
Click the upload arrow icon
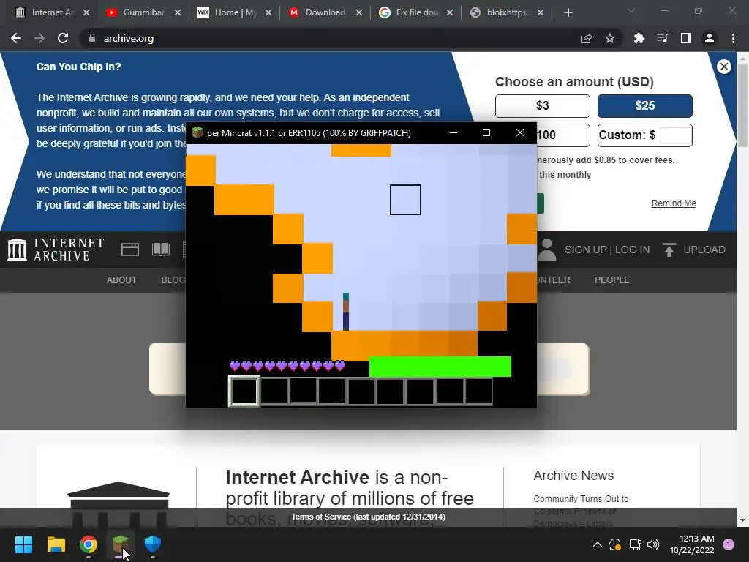pyautogui.click(x=669, y=250)
